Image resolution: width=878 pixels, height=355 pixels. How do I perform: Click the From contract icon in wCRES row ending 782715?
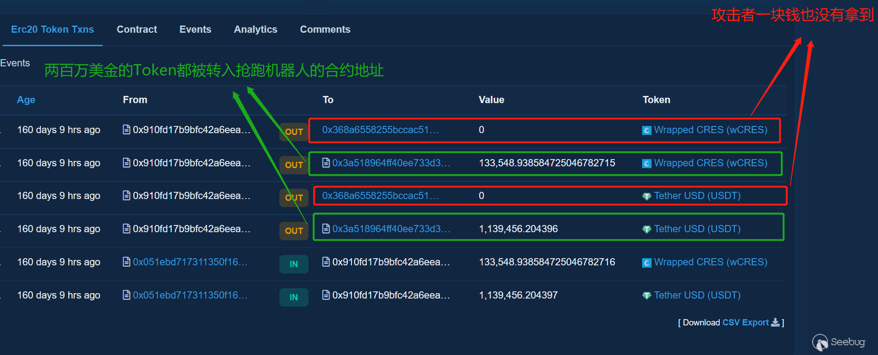click(126, 163)
